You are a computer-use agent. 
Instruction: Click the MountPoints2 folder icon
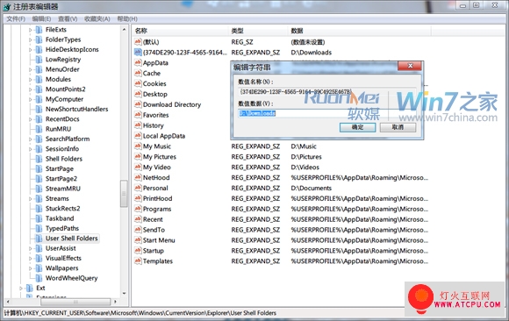(x=39, y=89)
